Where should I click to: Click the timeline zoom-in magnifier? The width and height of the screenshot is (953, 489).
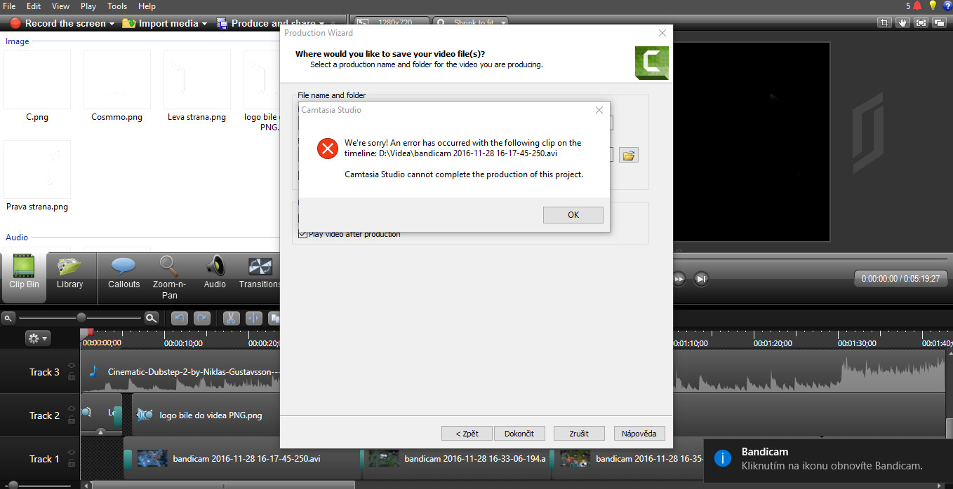point(151,318)
